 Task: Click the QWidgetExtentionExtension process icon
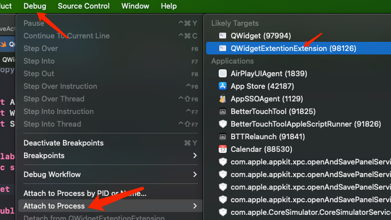click(223, 48)
